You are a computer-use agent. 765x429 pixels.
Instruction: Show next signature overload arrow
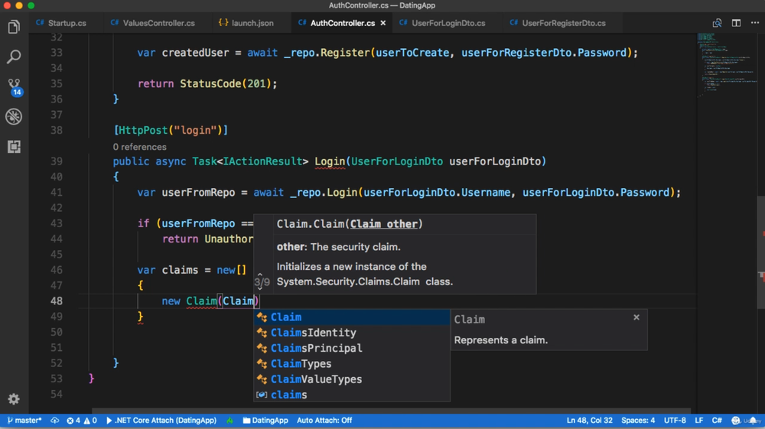(x=260, y=288)
